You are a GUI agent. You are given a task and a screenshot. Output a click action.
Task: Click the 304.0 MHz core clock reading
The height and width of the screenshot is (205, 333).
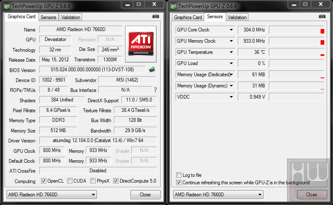(x=252, y=30)
